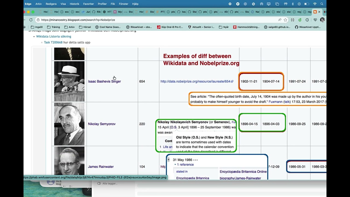Click the browser essentials heart icon

point(315,20)
